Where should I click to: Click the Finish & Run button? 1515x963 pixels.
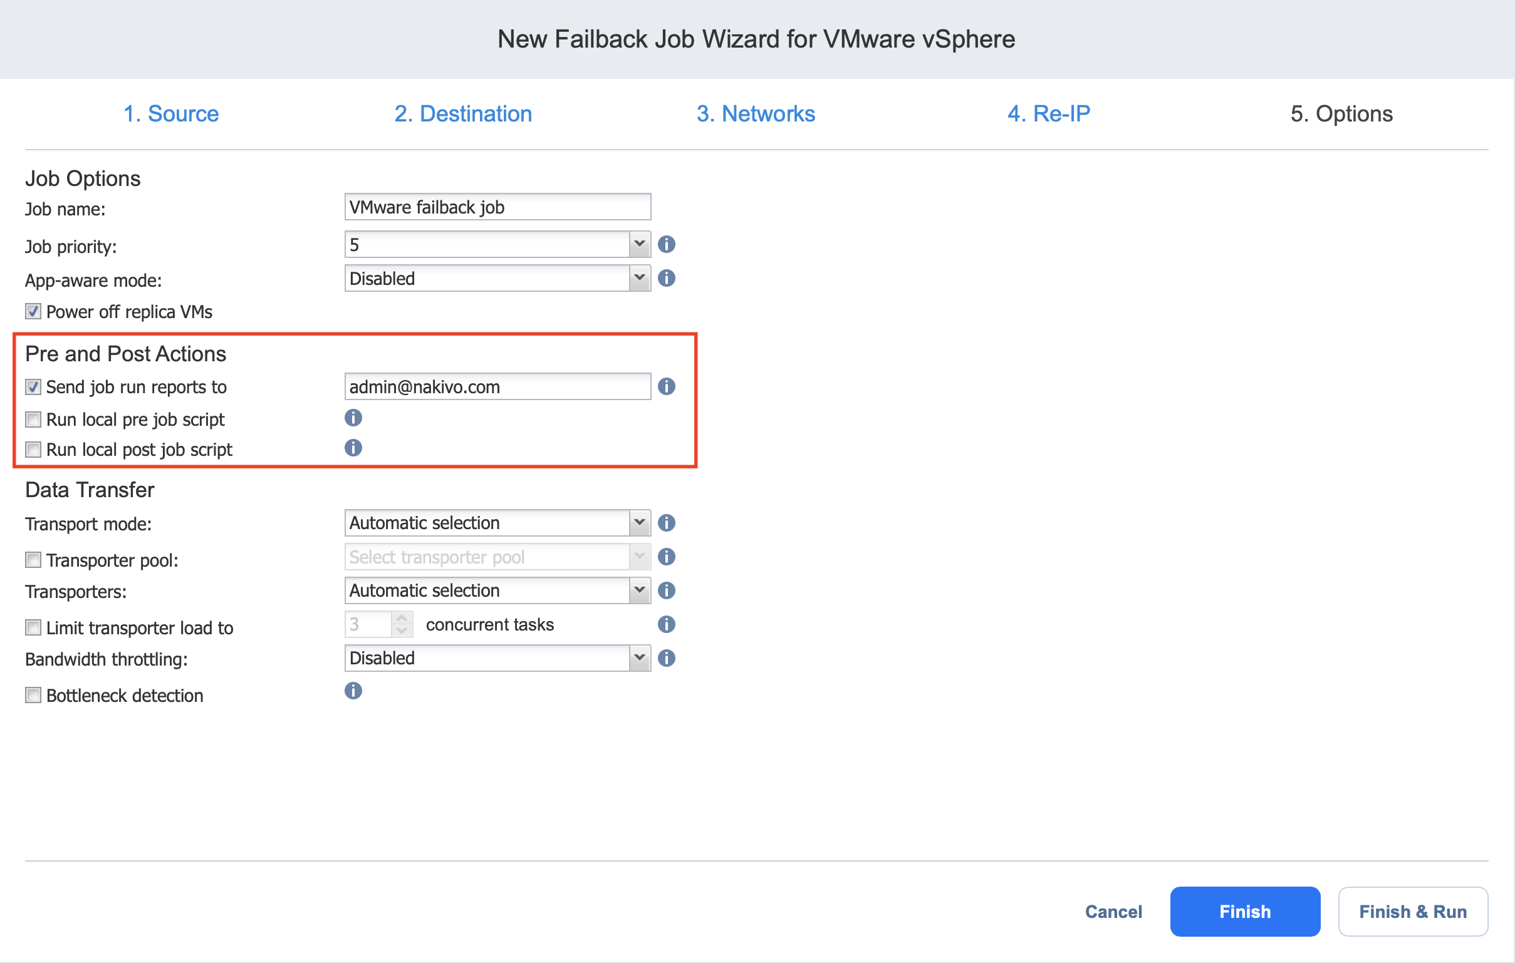[1413, 912]
